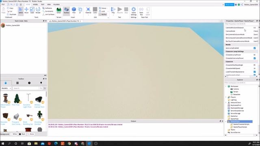Screen dimensions: 260x146
Task: Select White background option in Toolbox
Action: tap(14, 134)
